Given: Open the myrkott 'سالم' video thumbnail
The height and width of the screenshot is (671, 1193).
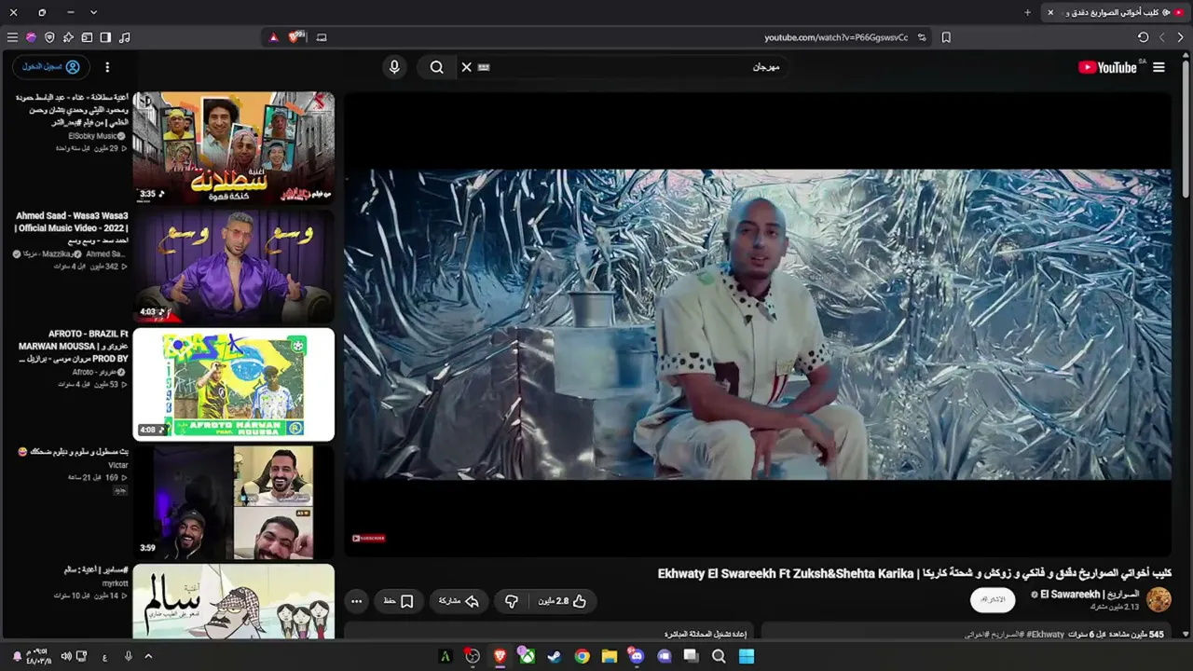Looking at the screenshot, I should (x=233, y=601).
